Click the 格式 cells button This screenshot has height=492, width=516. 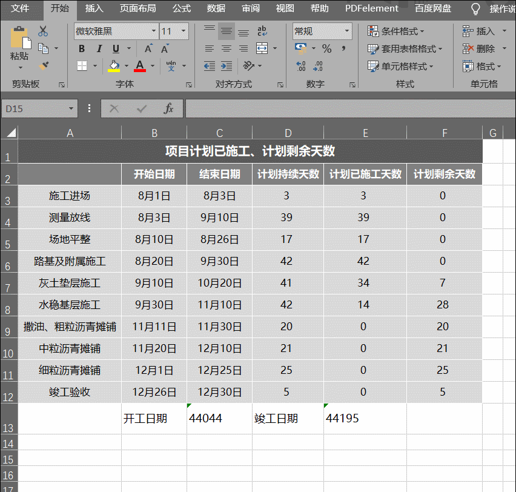(481, 66)
